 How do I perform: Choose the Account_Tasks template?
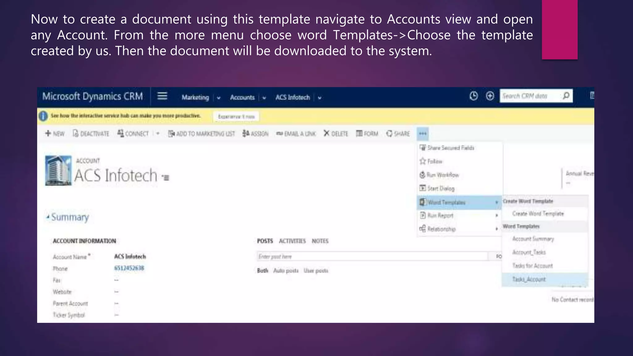[x=545, y=252]
